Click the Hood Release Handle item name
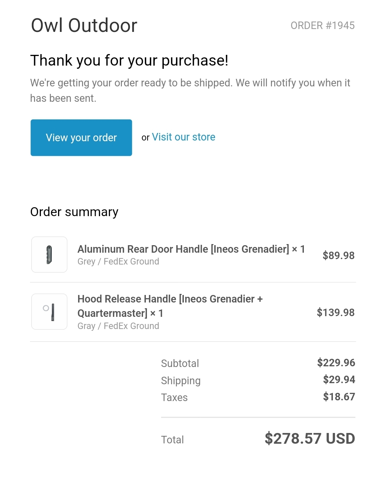This screenshot has width=387, height=481. pyautogui.click(x=170, y=306)
